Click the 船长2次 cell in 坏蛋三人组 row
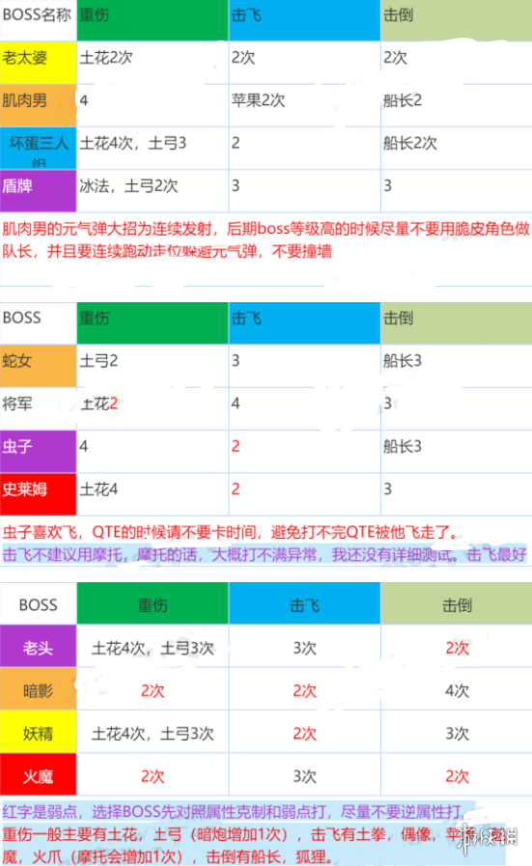 click(x=457, y=148)
